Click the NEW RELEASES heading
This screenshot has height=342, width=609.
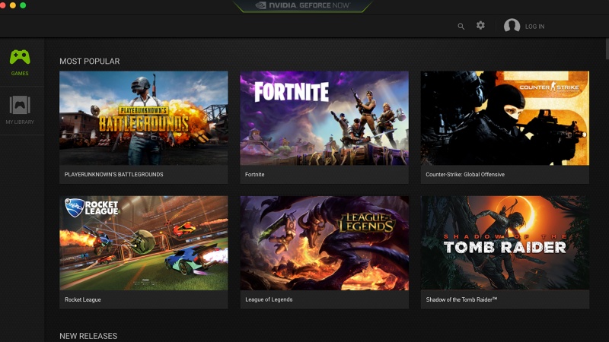point(88,336)
